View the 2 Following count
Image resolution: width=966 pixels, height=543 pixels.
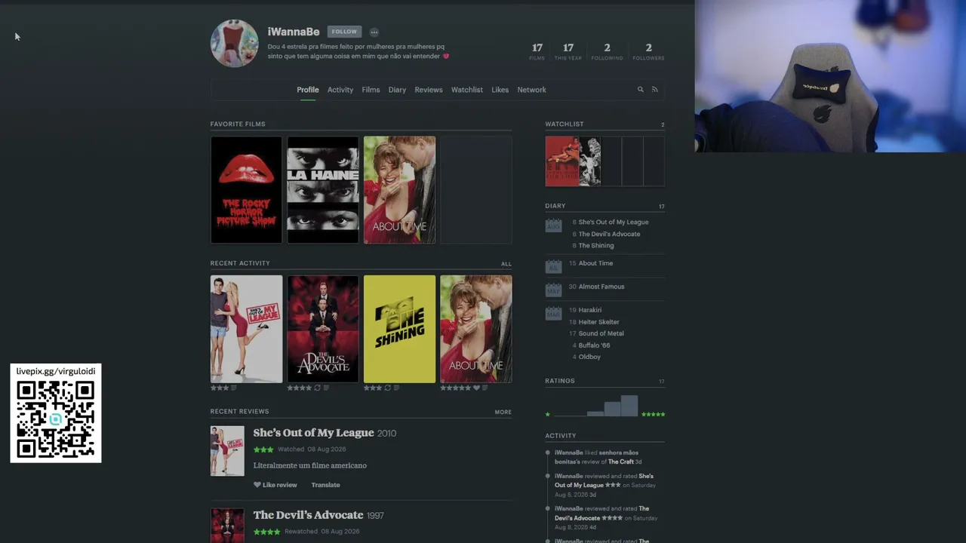607,51
